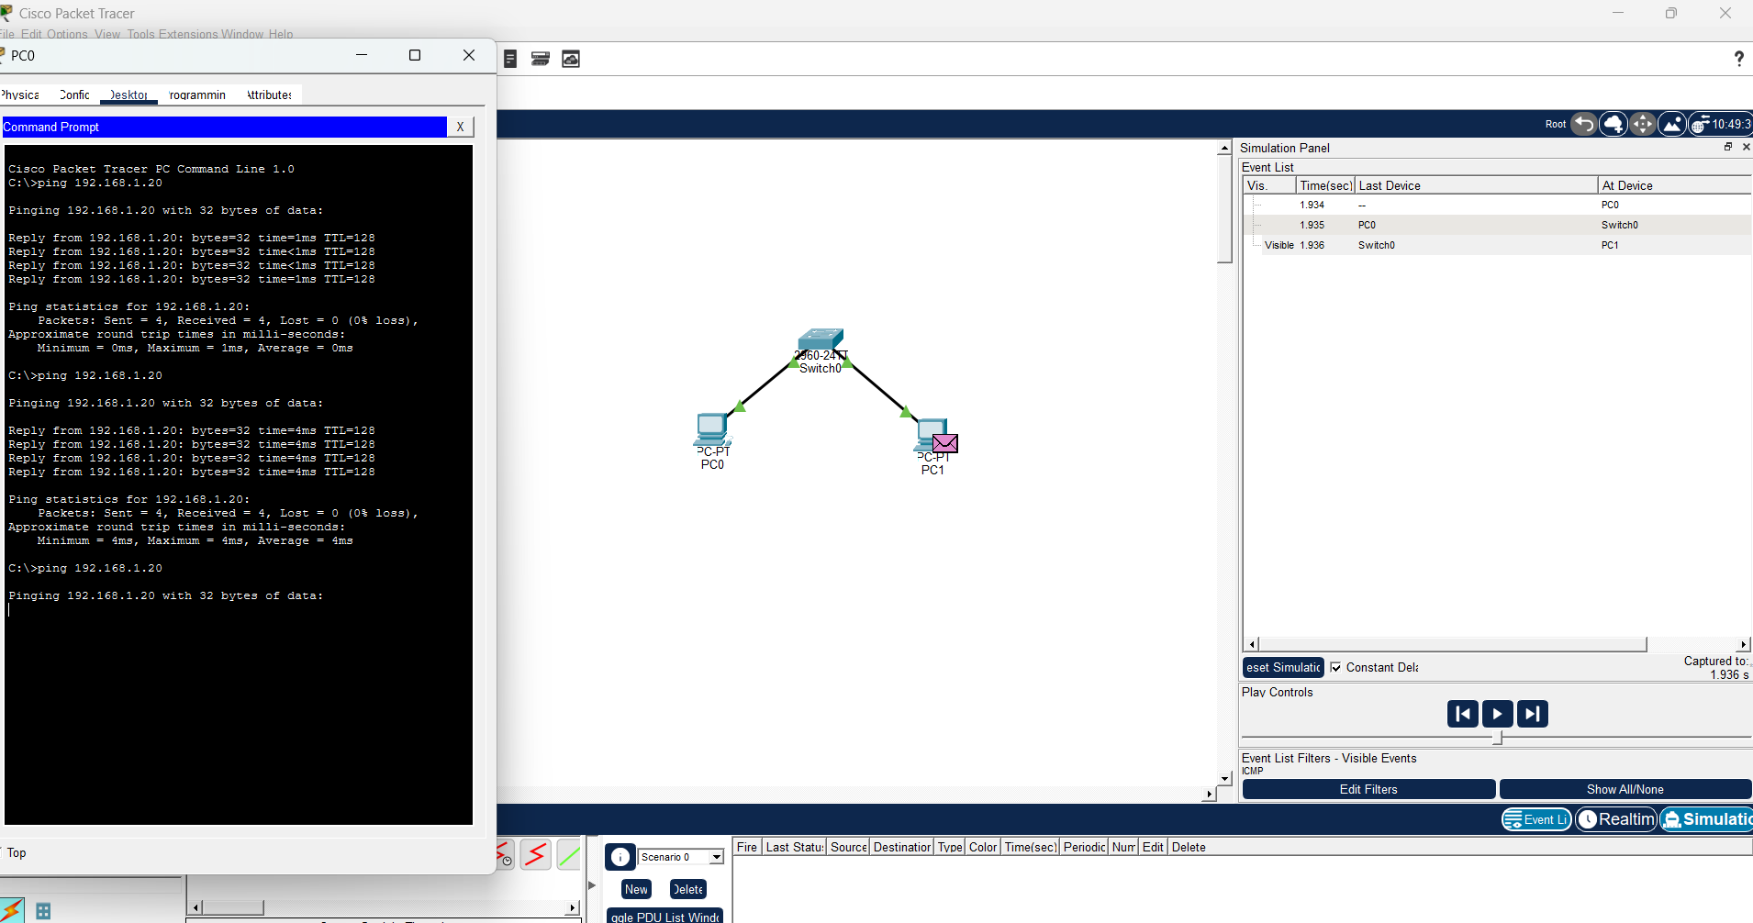Viewport: 1753px width, 923px height.
Task: Open the Scenario 0 dropdown
Action: (x=681, y=857)
